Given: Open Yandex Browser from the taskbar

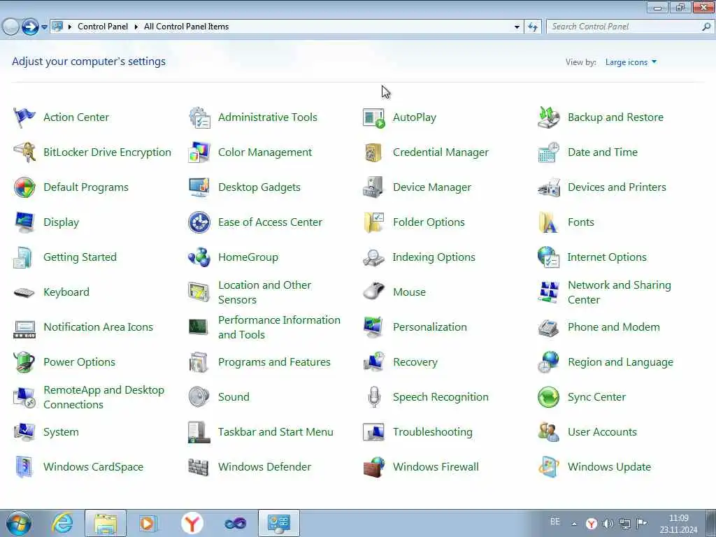Looking at the screenshot, I should point(192,523).
